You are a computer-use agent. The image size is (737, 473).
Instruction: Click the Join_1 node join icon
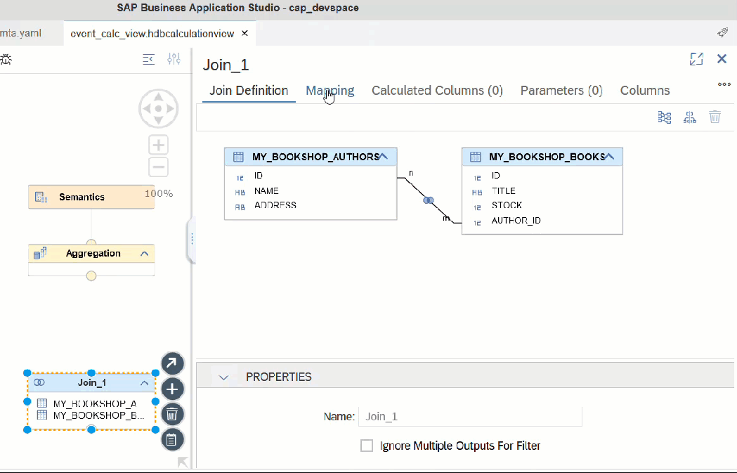click(x=39, y=383)
